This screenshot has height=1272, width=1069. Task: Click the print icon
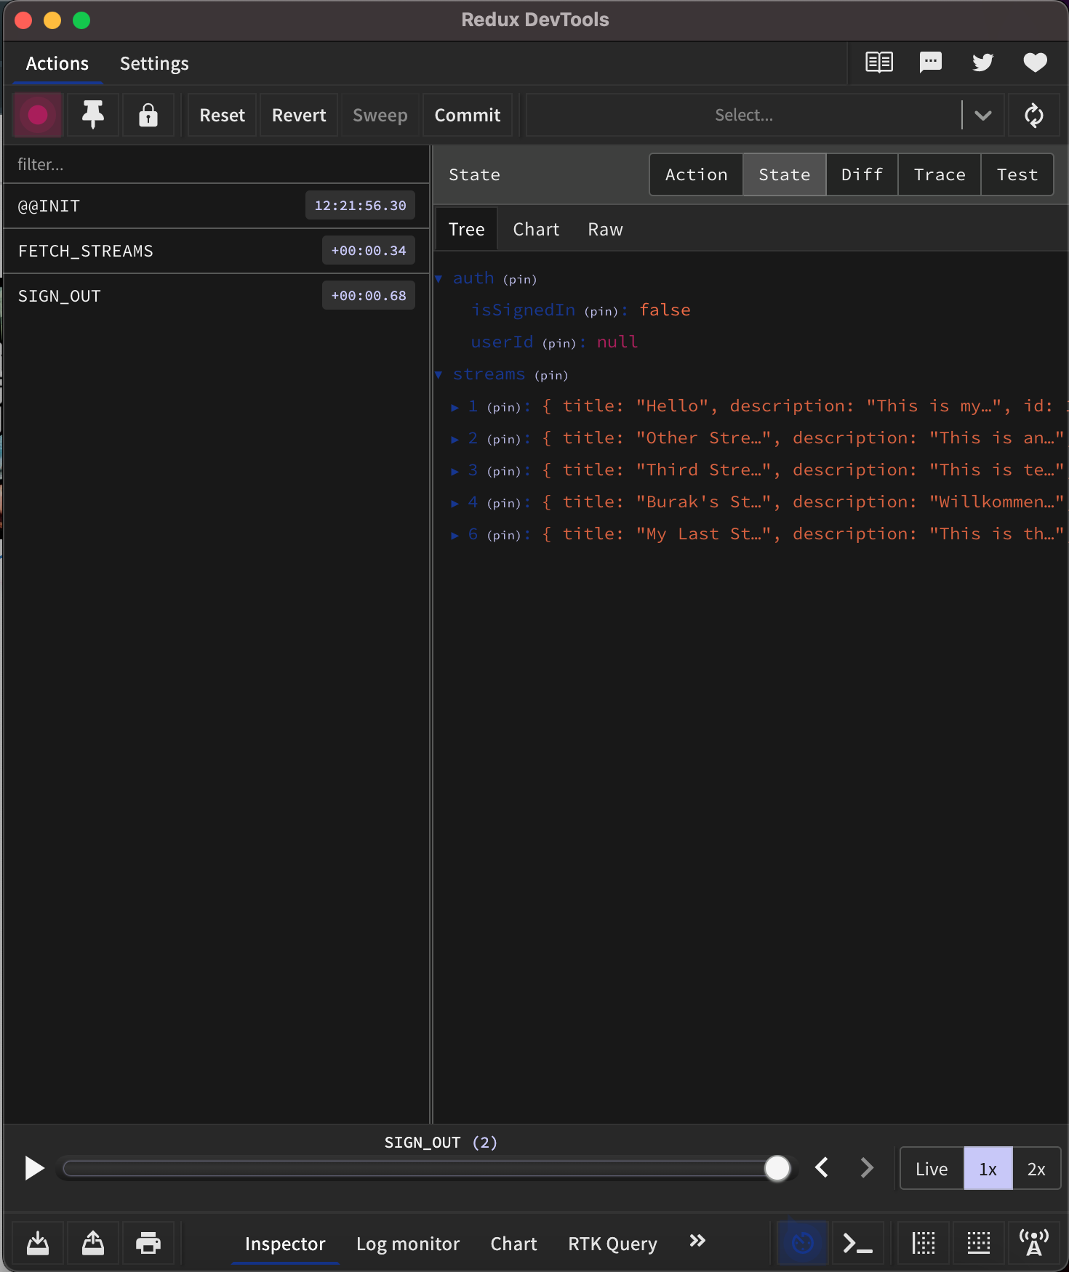148,1243
